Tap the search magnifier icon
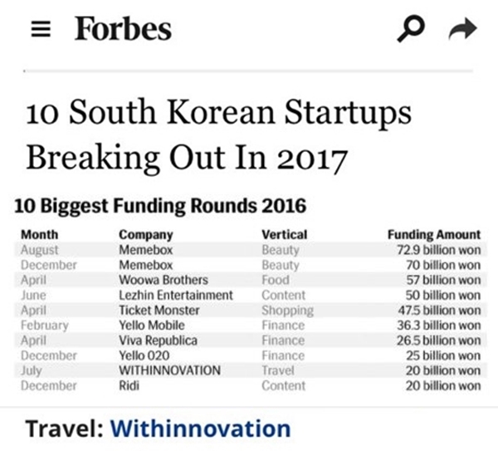This screenshot has height=451, width=498. 411,28
